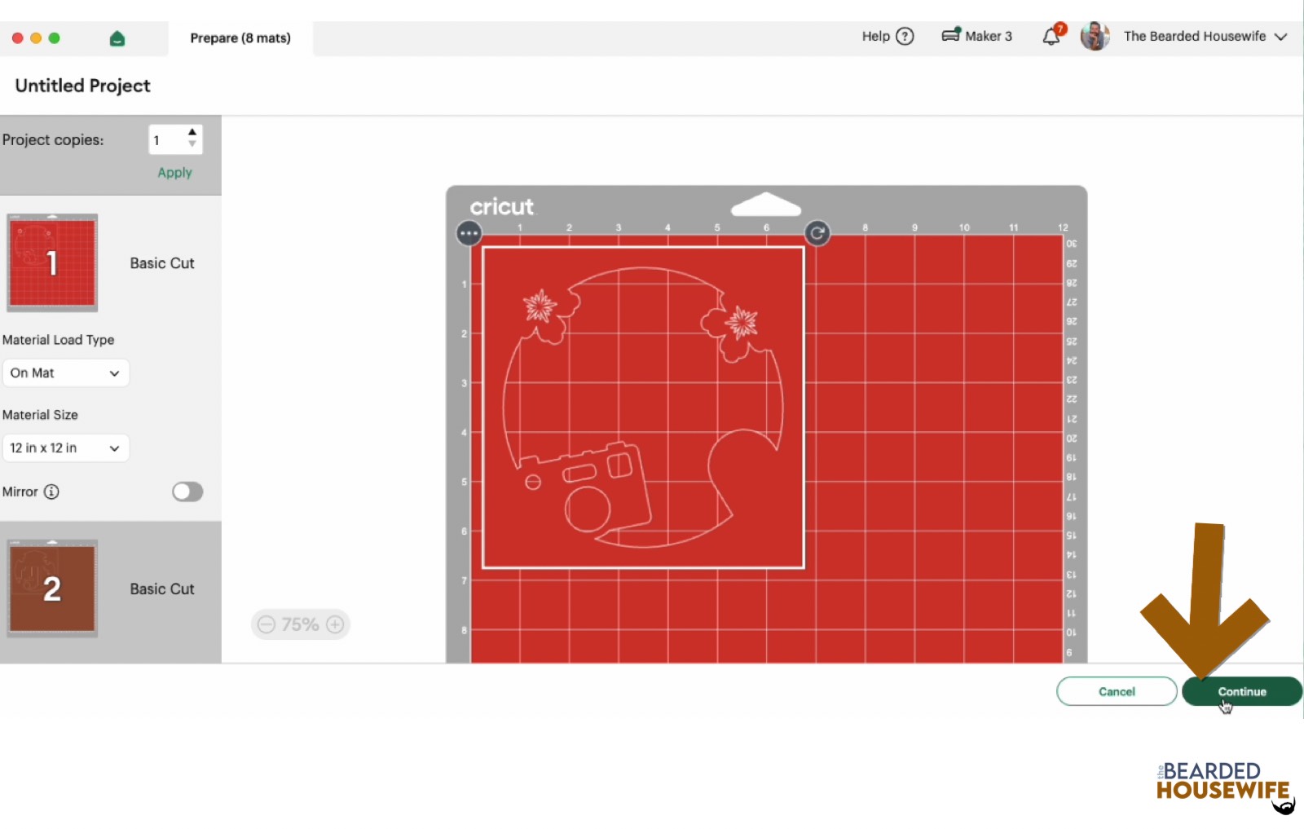The width and height of the screenshot is (1304, 829).
Task: Click the macOS green fullscreen button
Action: (55, 38)
